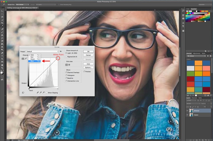Select the Brush tool
This screenshot has width=213, height=141.
coord(2,32)
